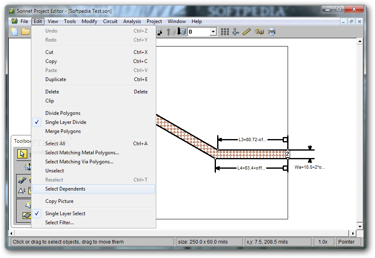Screen dimensions: 375x258
Task: Choose Copy Picture menu entry
Action: (x=94, y=201)
